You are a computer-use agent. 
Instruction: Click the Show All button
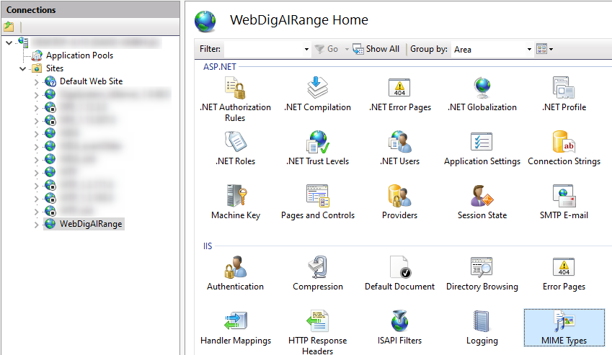[376, 49]
